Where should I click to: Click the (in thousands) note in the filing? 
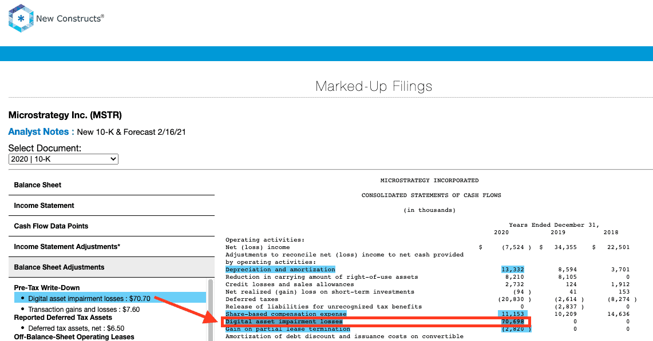[x=429, y=210]
